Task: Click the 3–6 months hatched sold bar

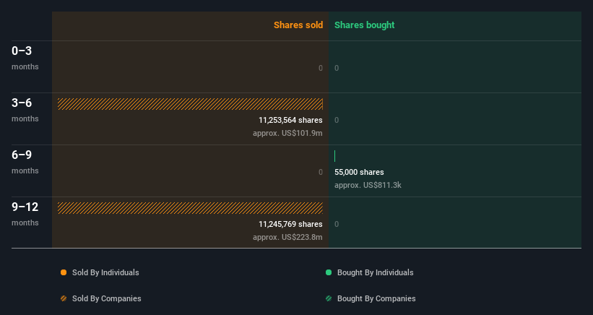Action: [x=190, y=104]
